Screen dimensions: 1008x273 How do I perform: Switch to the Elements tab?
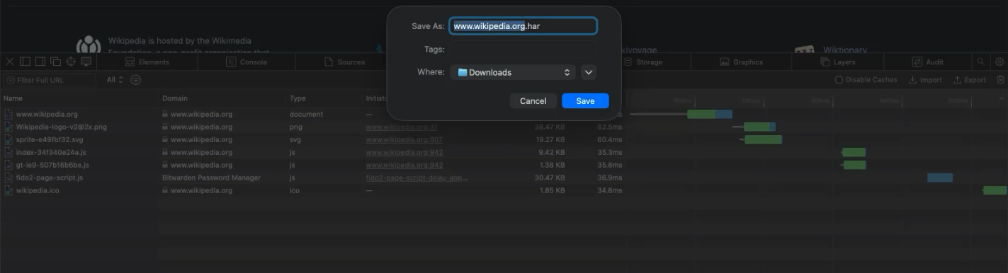pyautogui.click(x=147, y=62)
